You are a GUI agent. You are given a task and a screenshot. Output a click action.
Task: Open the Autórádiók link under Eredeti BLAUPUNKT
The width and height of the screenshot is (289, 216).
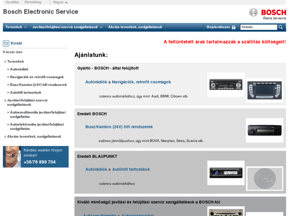[x=96, y=169]
